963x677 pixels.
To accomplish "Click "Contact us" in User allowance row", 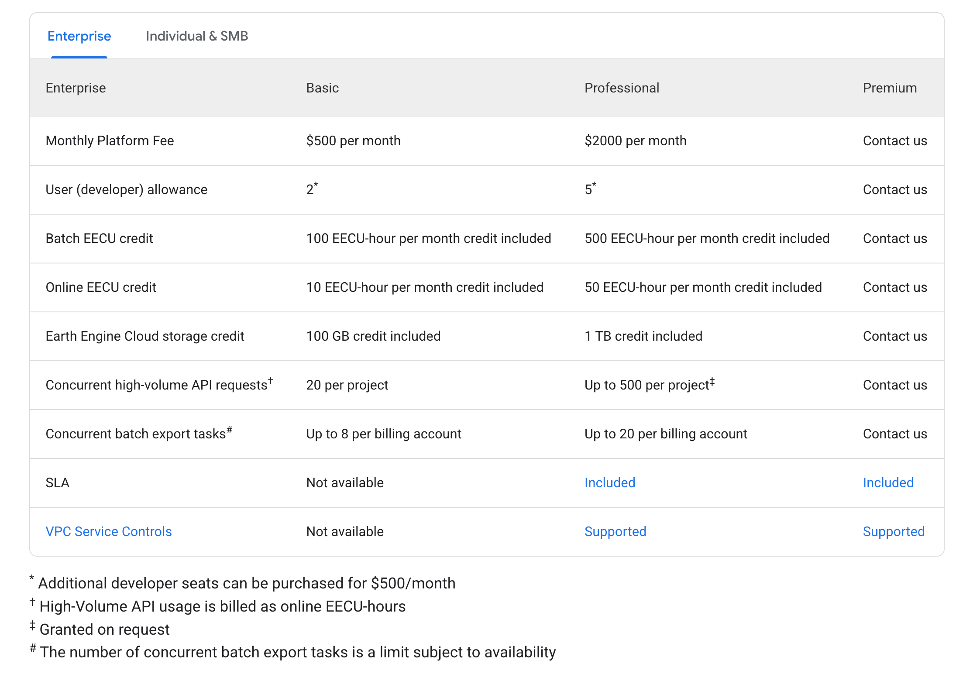I will 895,189.
